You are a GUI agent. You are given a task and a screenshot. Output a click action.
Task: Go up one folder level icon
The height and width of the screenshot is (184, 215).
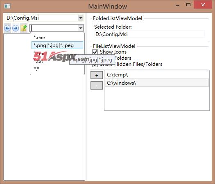[24, 28]
